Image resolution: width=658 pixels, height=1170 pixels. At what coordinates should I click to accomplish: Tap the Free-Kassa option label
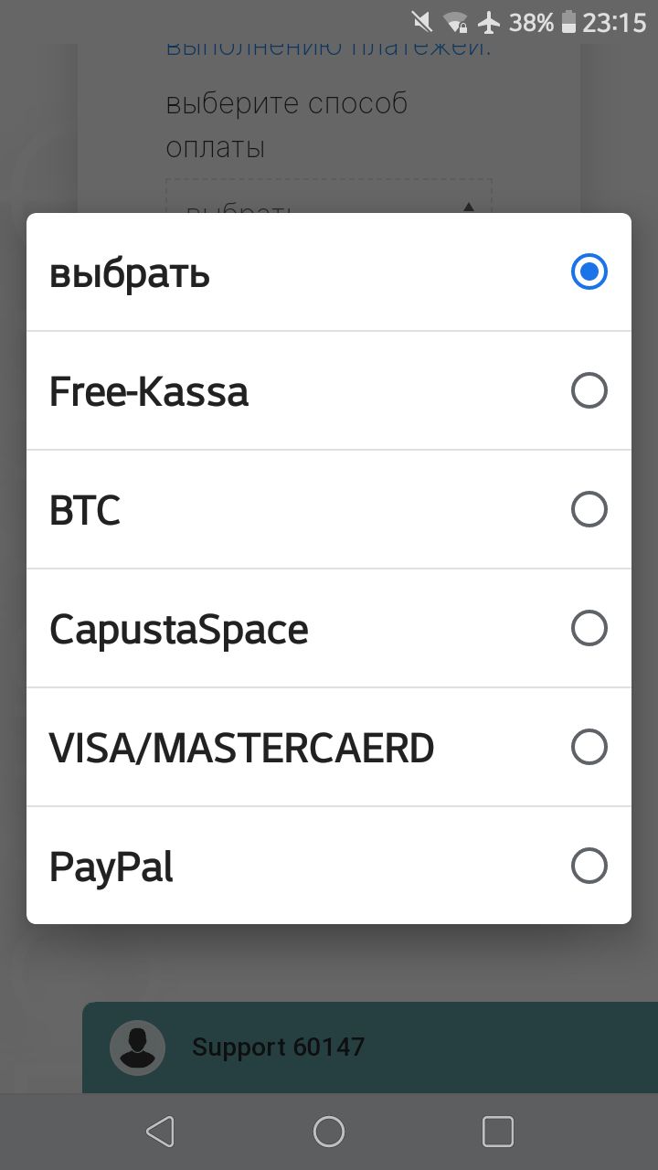(149, 392)
